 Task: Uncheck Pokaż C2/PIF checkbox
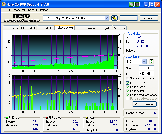tap(128, 87)
